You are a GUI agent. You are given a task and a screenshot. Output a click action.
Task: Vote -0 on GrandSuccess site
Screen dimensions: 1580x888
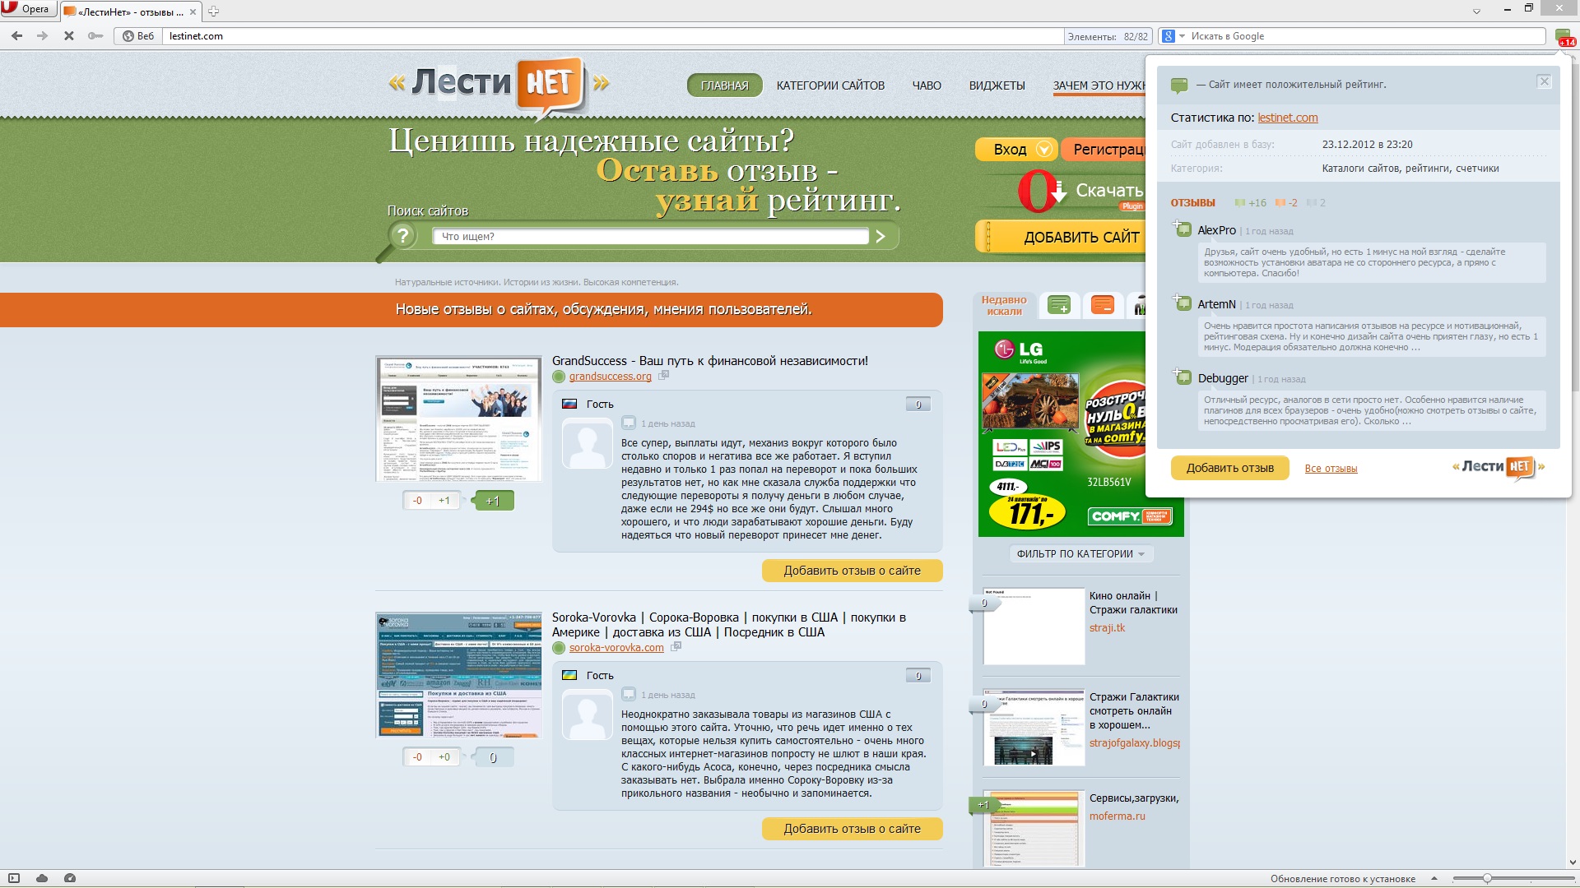417,501
